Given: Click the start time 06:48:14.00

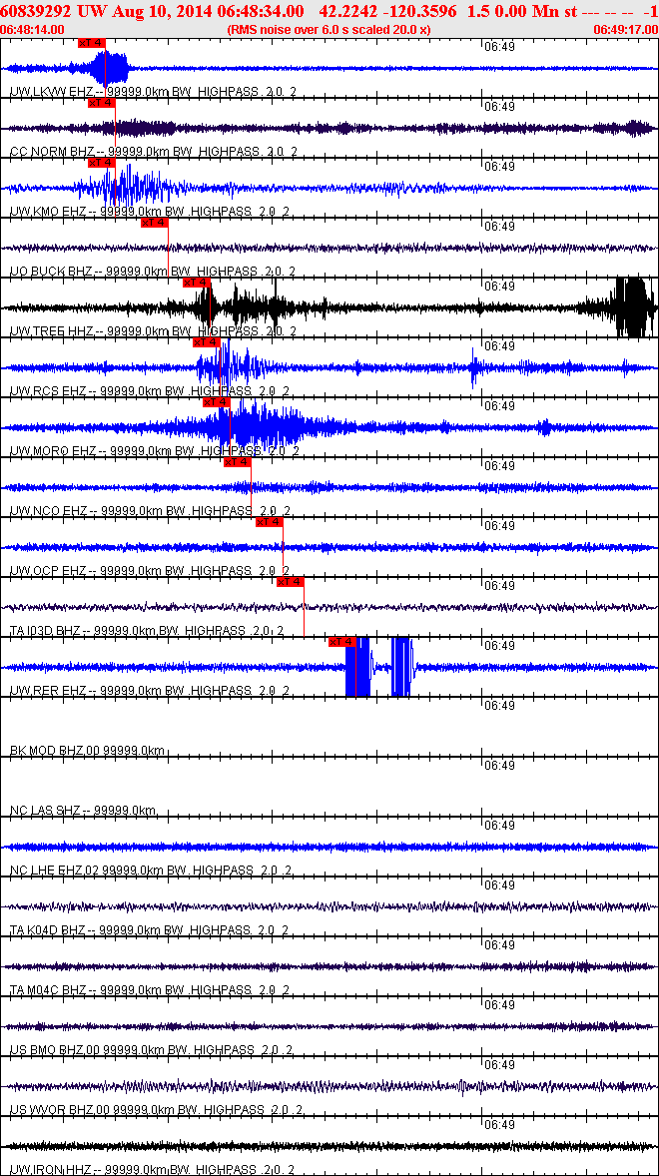Looking at the screenshot, I should 33,29.
